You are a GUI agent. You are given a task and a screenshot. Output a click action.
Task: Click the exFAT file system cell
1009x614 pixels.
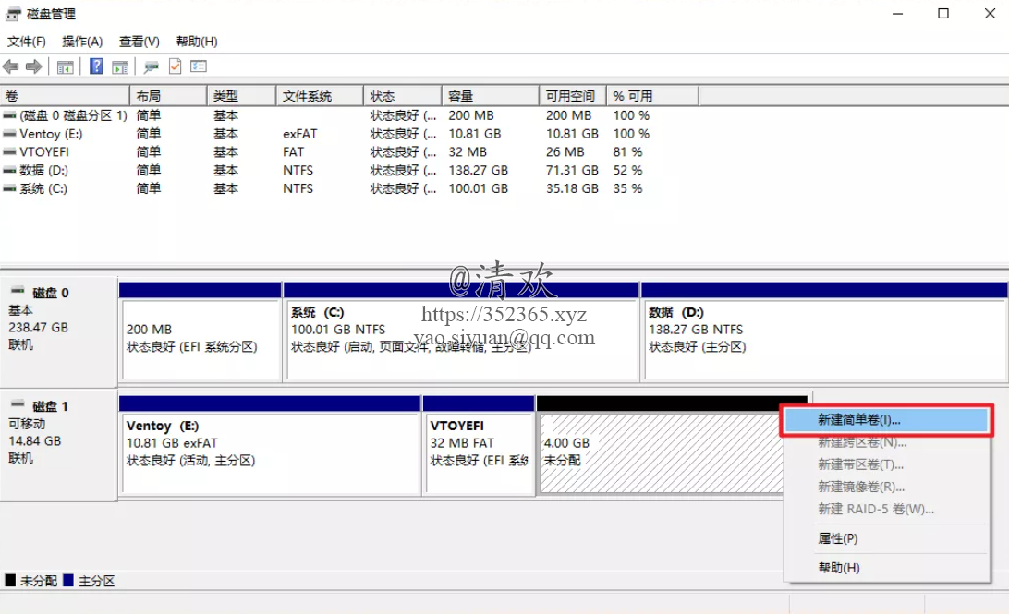pyautogui.click(x=300, y=134)
